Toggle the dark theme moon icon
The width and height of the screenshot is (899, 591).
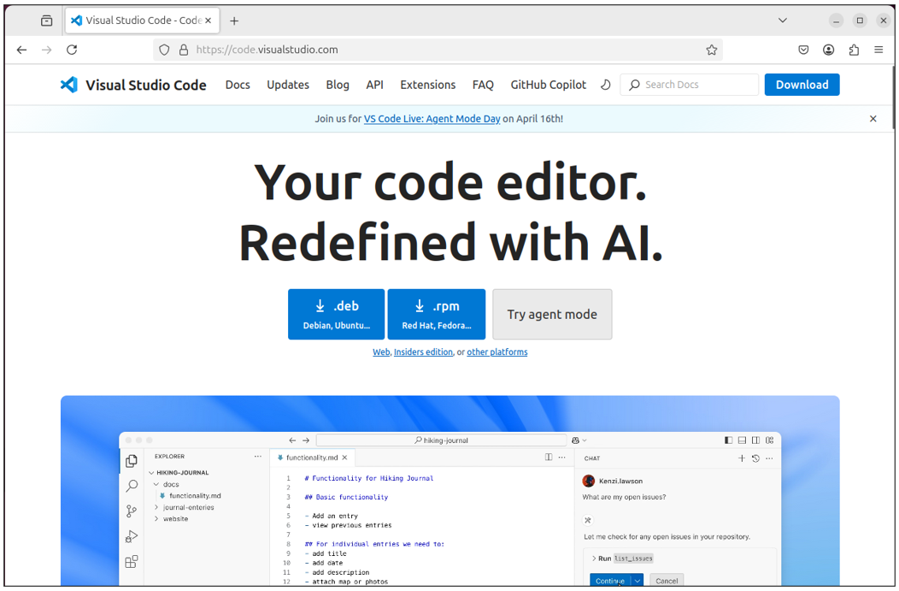605,85
